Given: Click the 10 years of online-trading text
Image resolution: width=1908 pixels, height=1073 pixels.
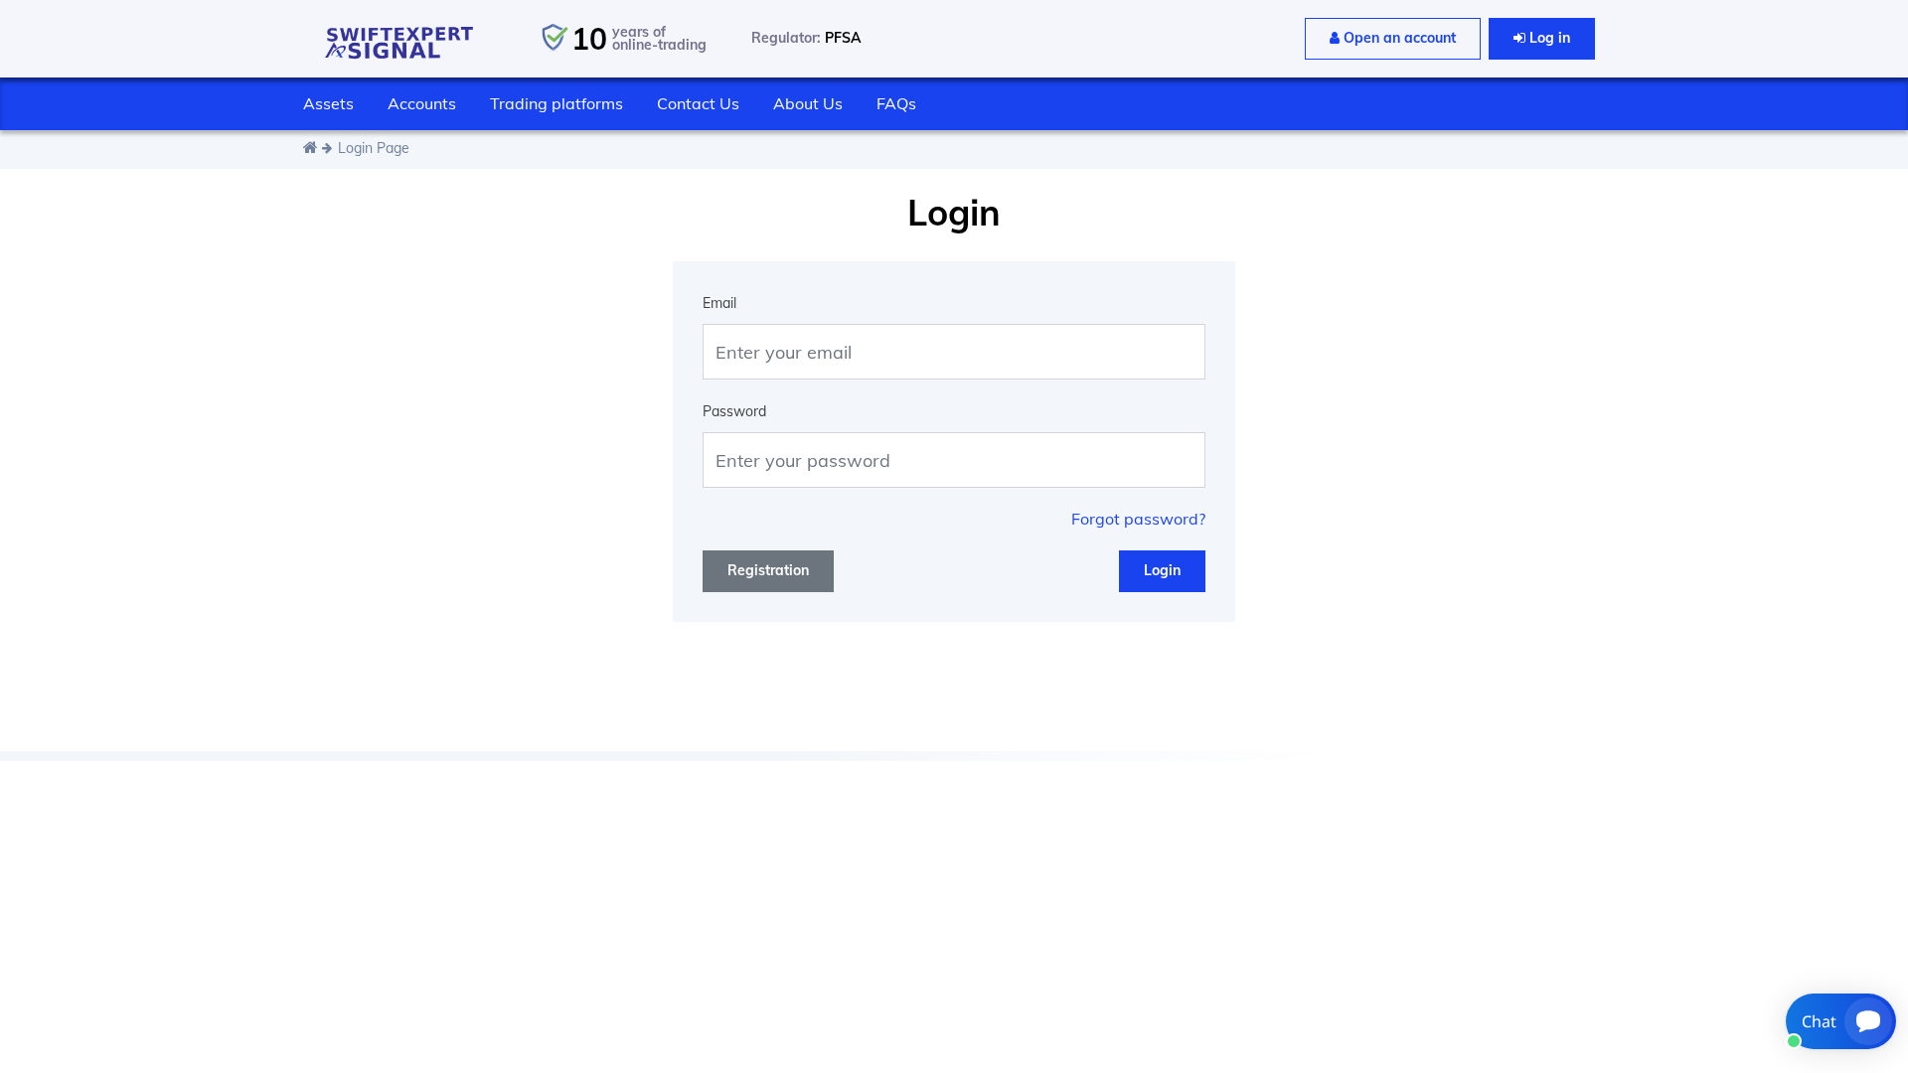Looking at the screenshot, I should [x=639, y=39].
